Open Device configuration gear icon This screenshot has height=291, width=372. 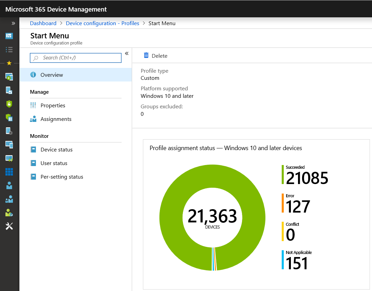coord(9,131)
